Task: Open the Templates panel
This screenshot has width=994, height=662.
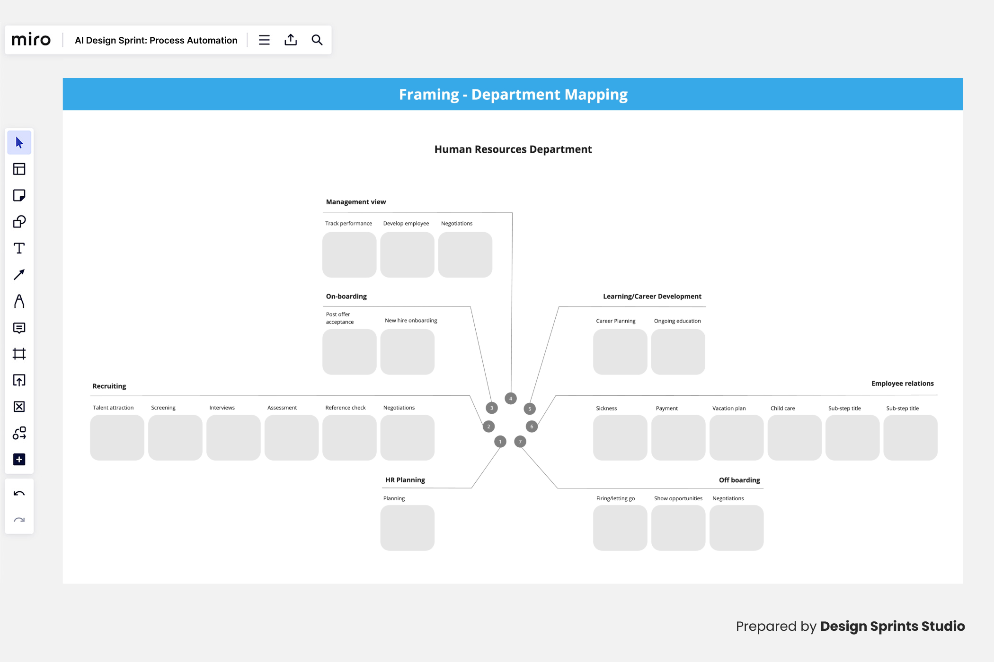Action: tap(19, 169)
